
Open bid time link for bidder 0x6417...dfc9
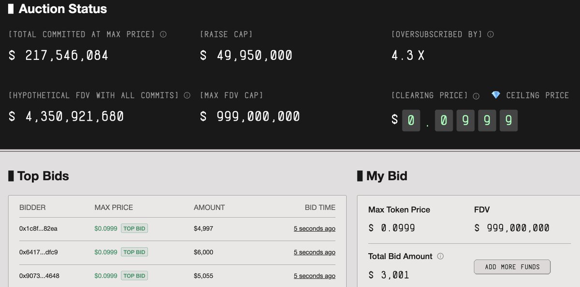pyautogui.click(x=314, y=252)
